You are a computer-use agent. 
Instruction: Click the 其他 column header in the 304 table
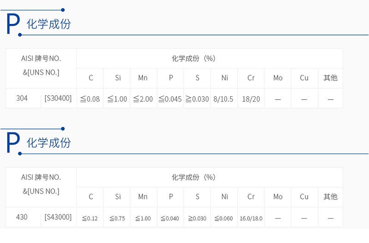[330, 78]
